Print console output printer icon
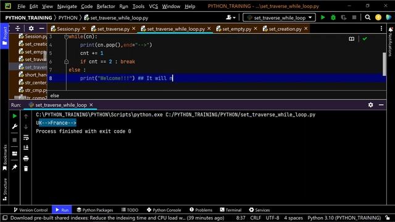395x222 pixels. pos(26,158)
